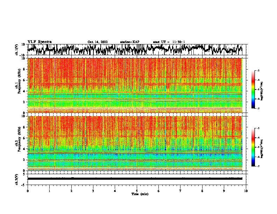Click the "ch.1(V)" waveform axis label

point(17,50)
